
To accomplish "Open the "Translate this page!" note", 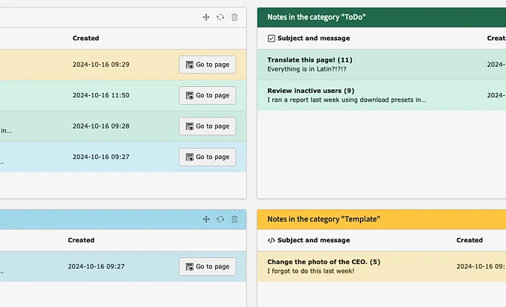I will click(x=310, y=59).
